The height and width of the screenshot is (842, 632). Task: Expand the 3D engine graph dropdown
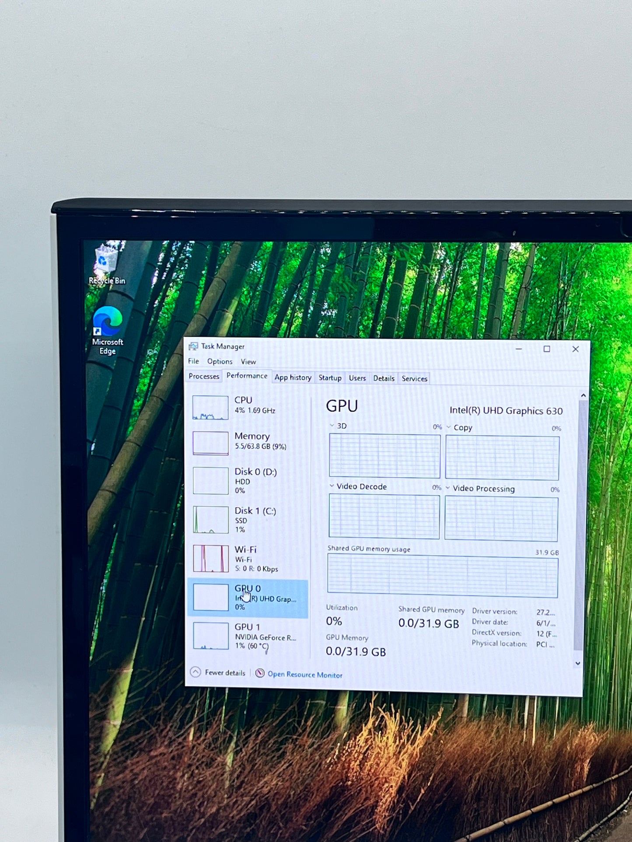pyautogui.click(x=332, y=426)
